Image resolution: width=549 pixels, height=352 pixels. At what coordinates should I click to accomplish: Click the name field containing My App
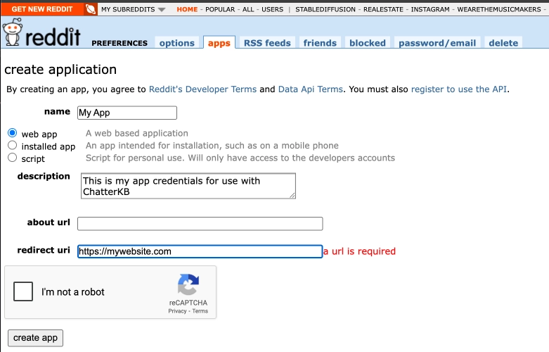[127, 113]
